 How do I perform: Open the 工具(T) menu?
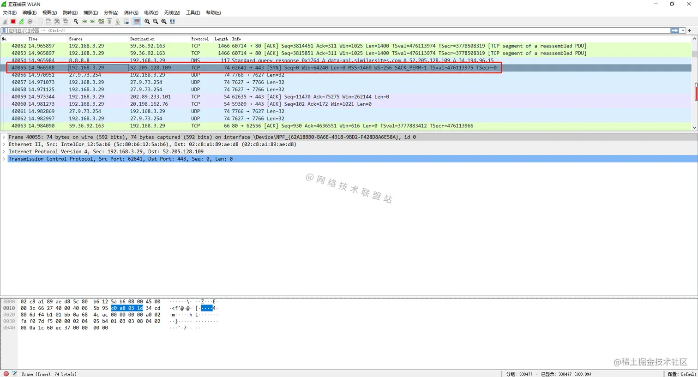193,13
